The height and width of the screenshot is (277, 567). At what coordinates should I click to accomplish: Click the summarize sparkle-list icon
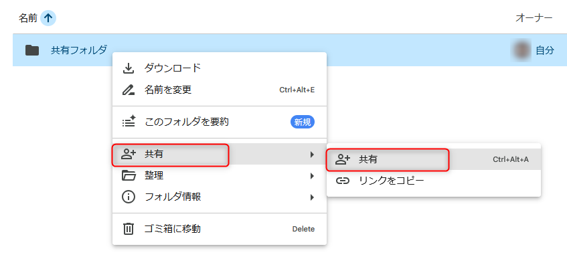point(129,122)
